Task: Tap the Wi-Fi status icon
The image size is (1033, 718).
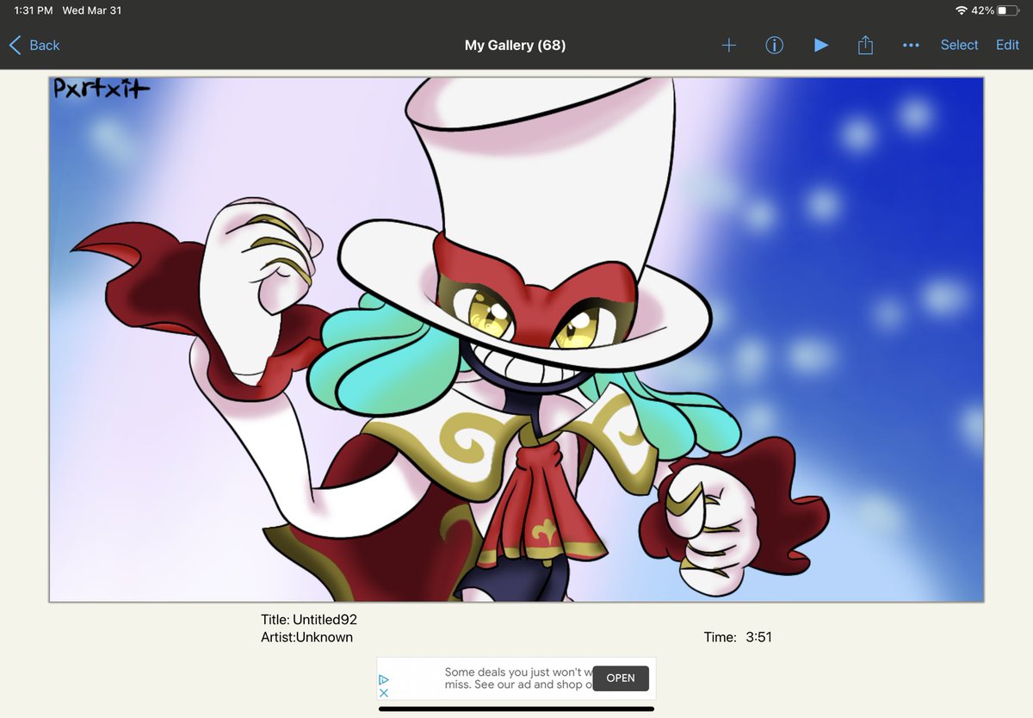Action: pos(961,10)
